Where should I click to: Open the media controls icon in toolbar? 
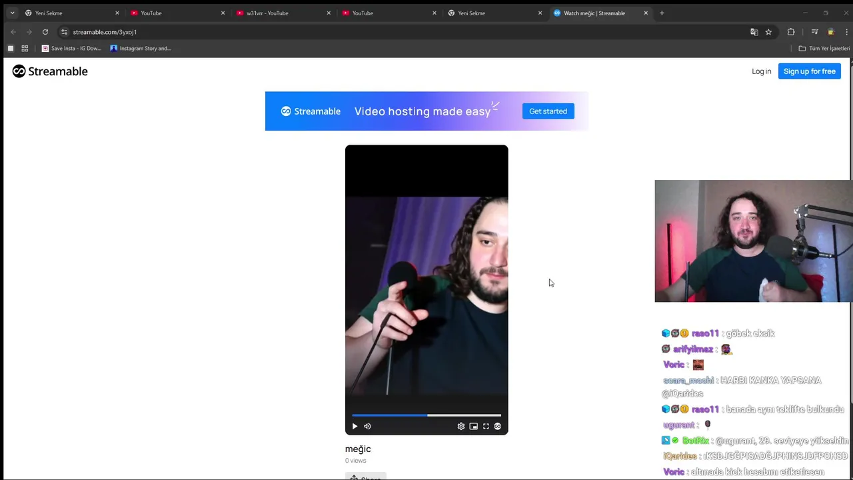[814, 32]
